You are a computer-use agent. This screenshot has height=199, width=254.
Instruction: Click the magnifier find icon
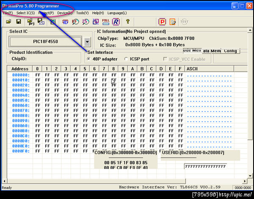tap(75, 22)
